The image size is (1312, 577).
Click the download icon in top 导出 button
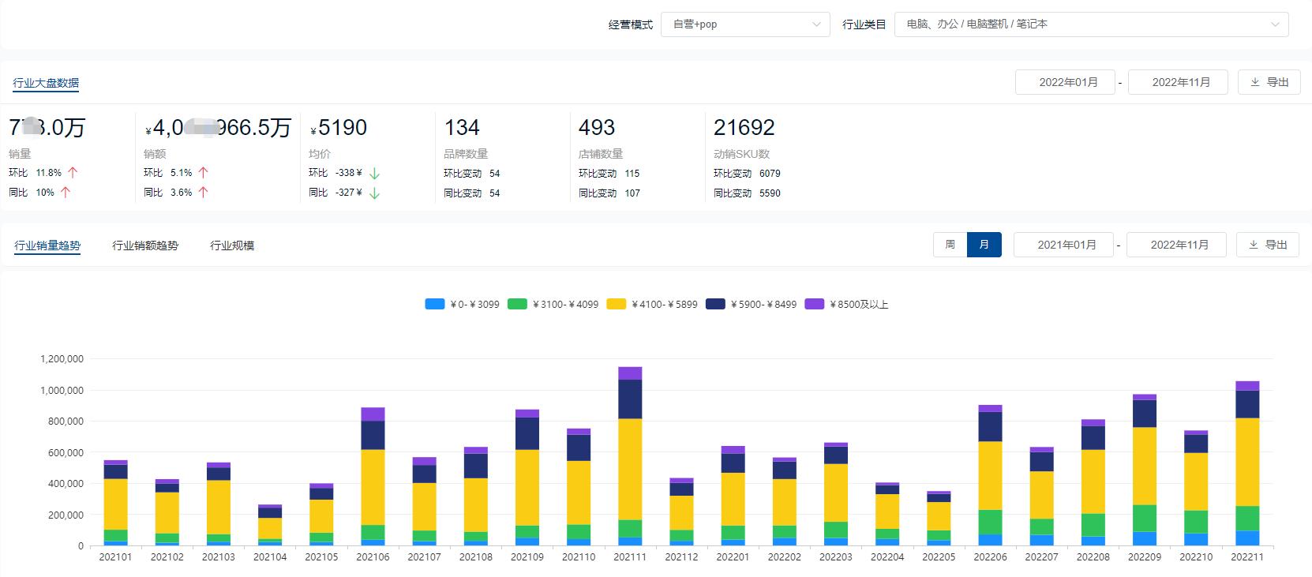pyautogui.click(x=1255, y=82)
